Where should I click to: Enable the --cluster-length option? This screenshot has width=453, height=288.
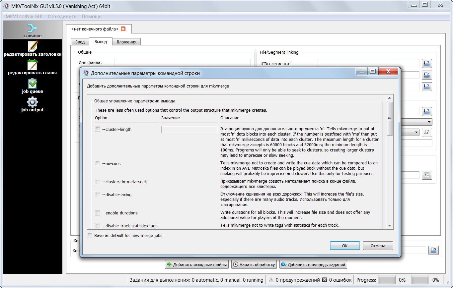pyautogui.click(x=98, y=129)
